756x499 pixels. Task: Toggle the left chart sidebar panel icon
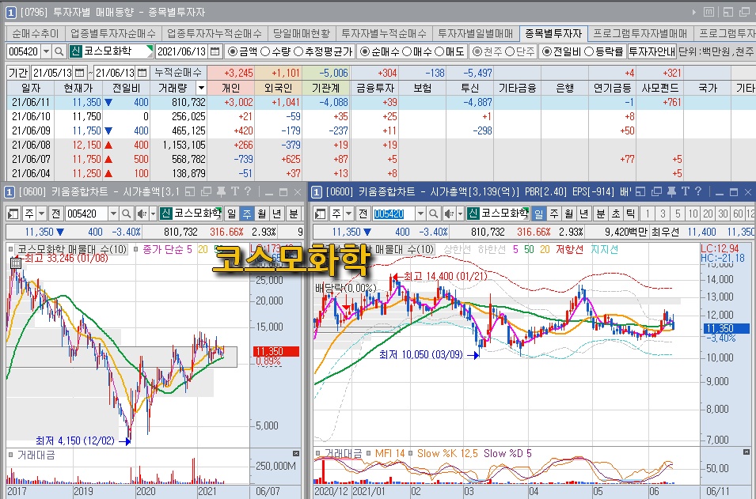click(13, 214)
